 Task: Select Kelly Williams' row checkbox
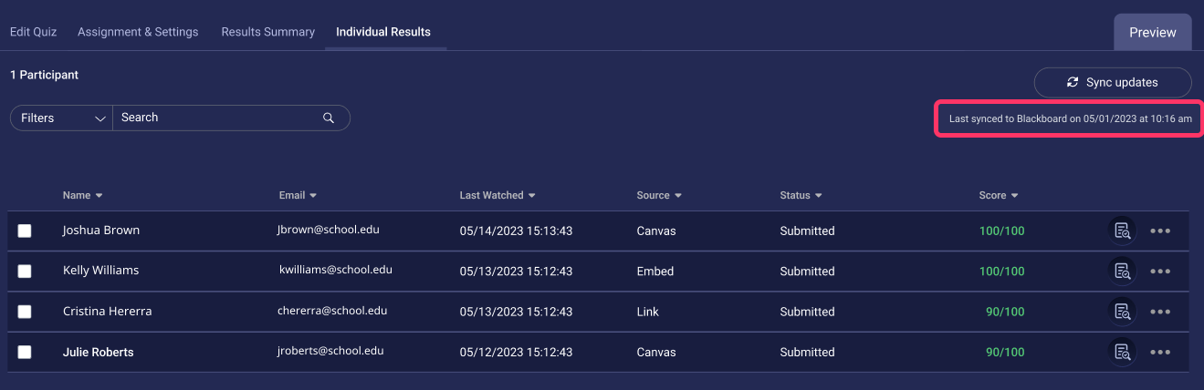(x=25, y=271)
